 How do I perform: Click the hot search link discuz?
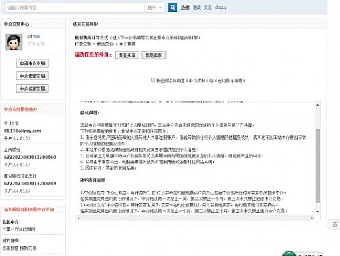(220, 7)
